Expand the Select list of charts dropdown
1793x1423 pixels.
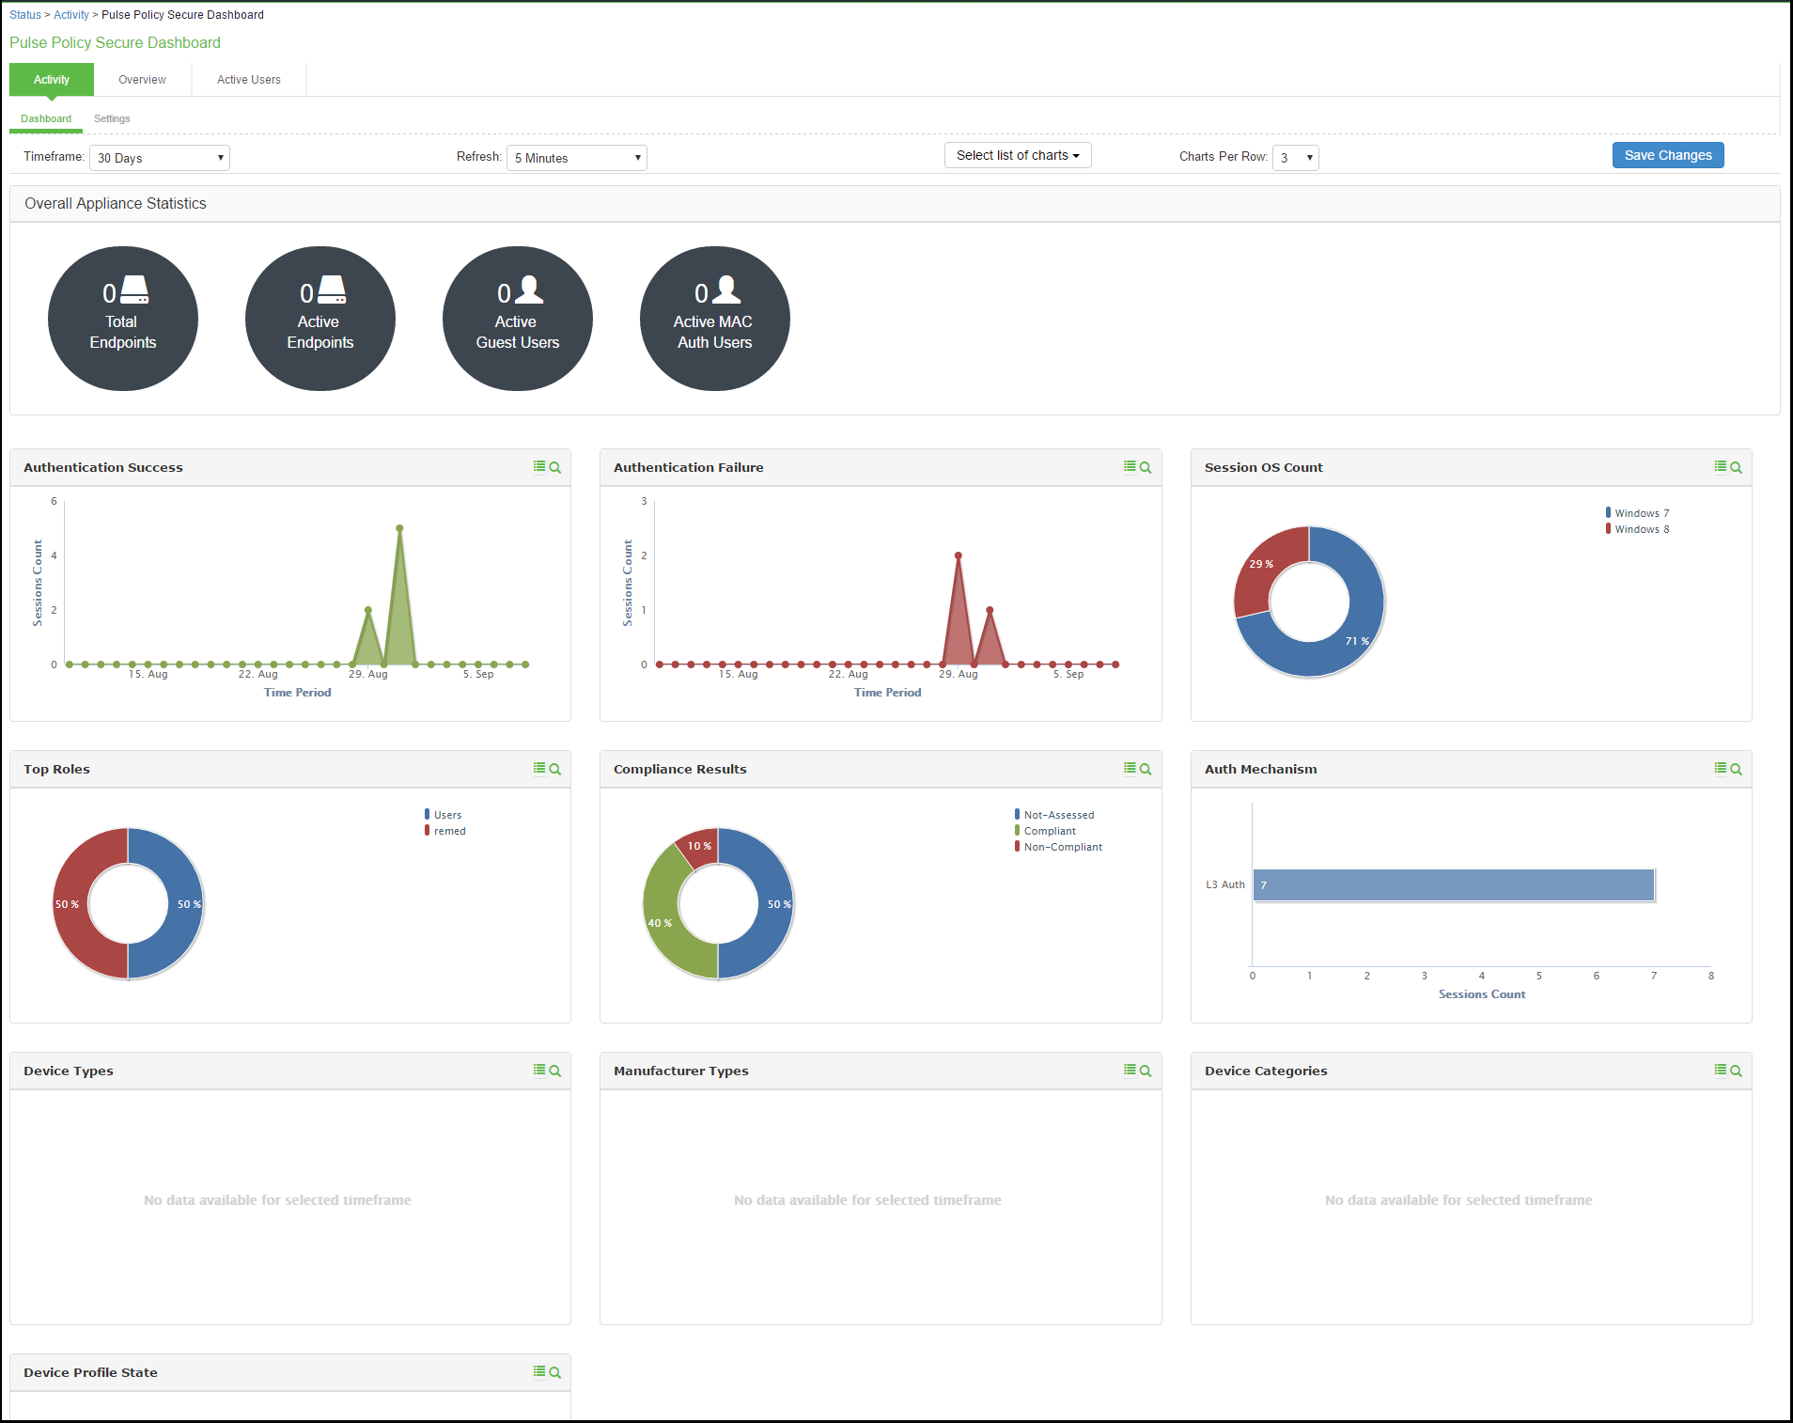pos(1017,156)
